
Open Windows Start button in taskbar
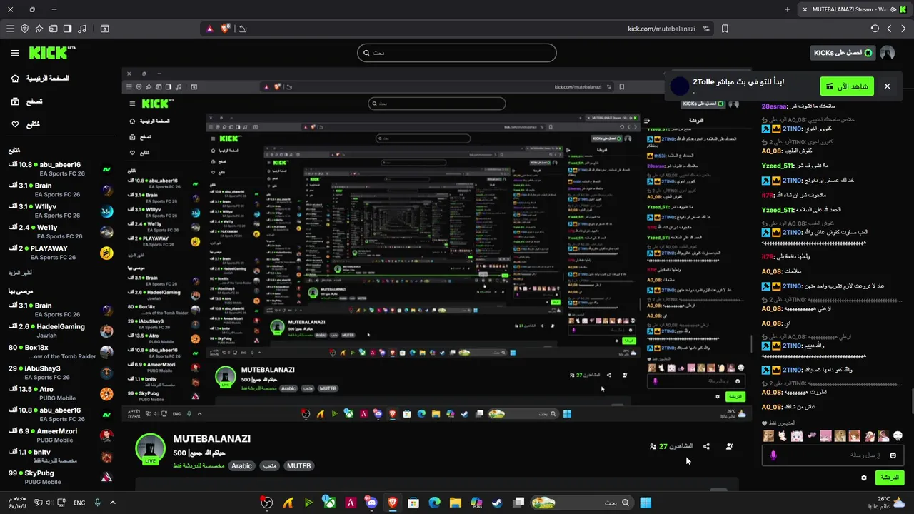(646, 503)
